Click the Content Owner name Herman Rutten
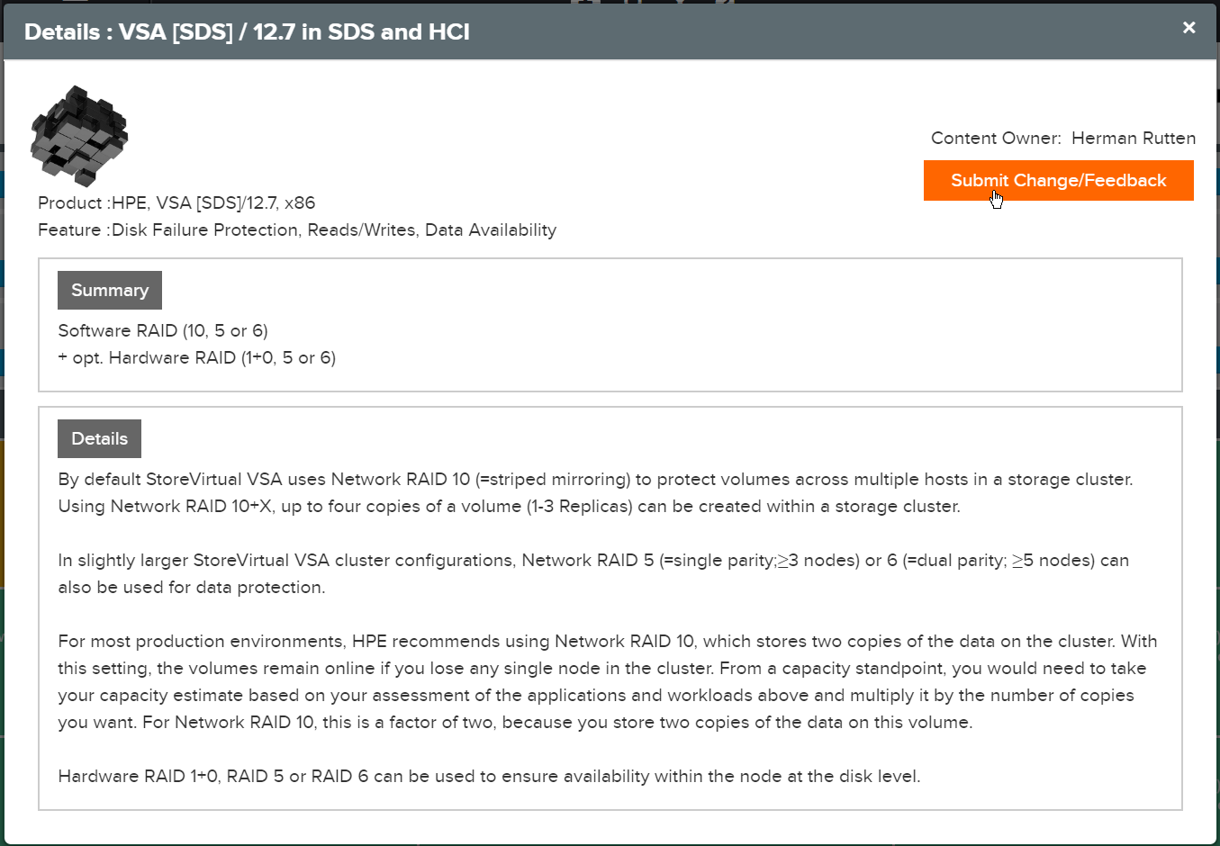The image size is (1220, 846). (x=1134, y=138)
